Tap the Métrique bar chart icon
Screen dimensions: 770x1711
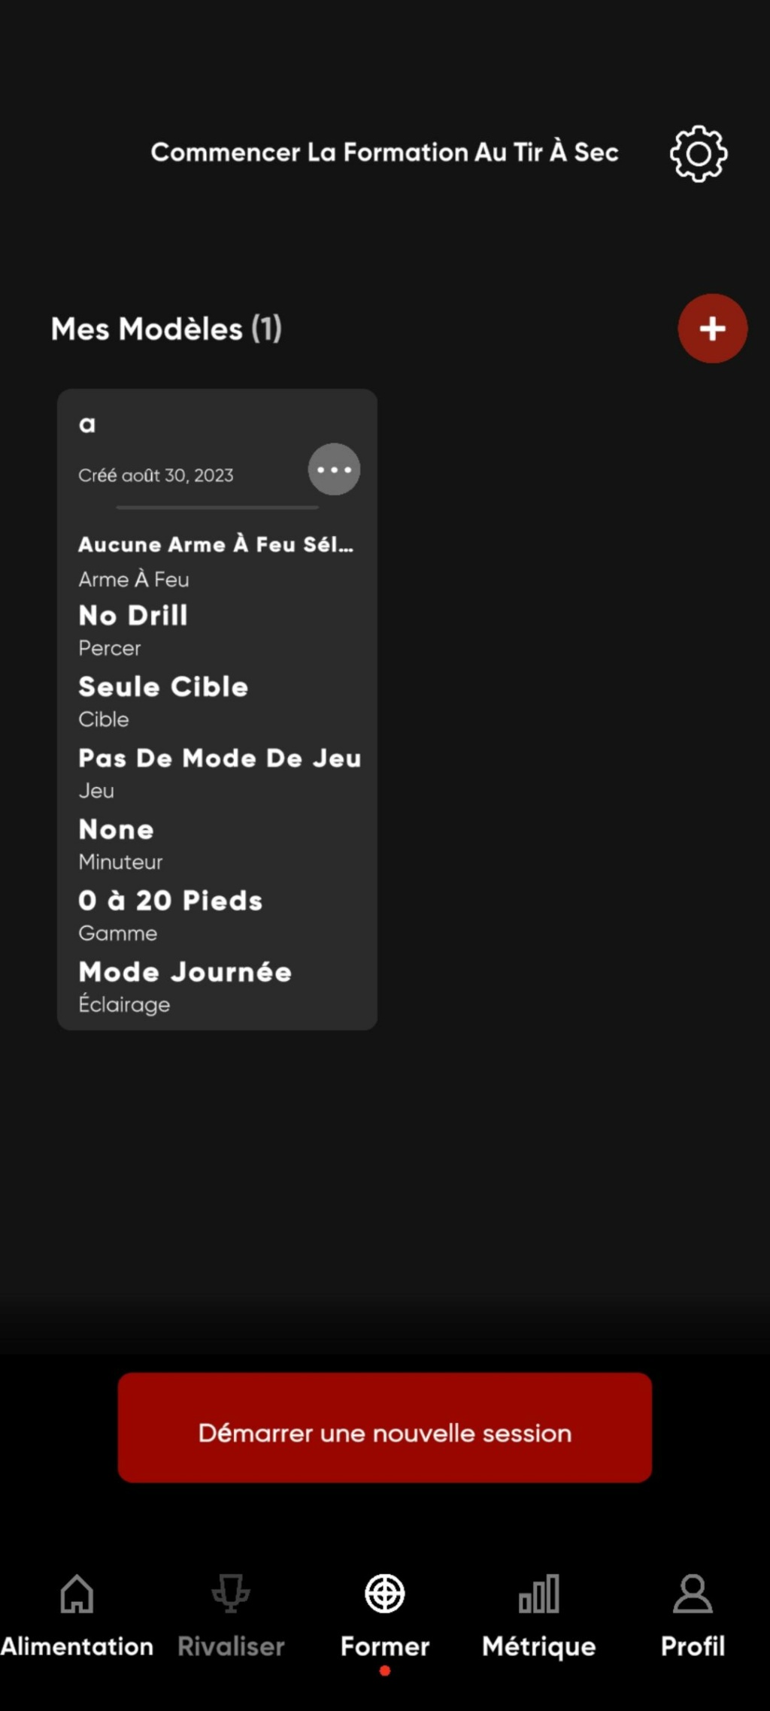tap(539, 1594)
